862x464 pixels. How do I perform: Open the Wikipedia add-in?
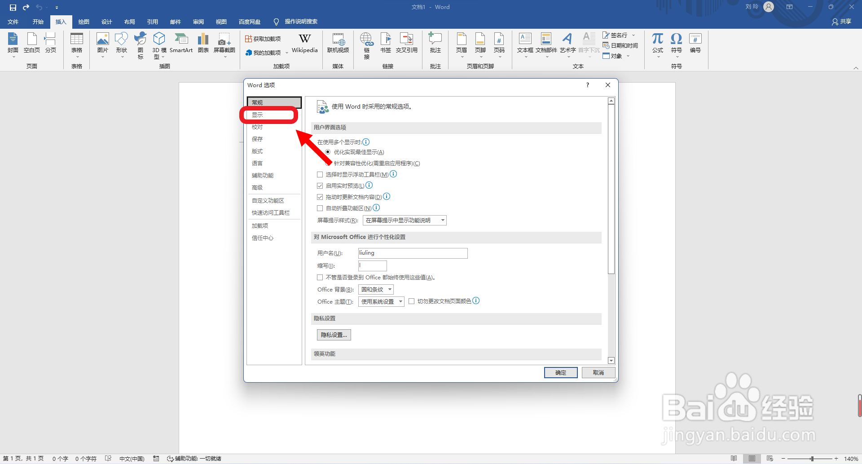coord(305,43)
